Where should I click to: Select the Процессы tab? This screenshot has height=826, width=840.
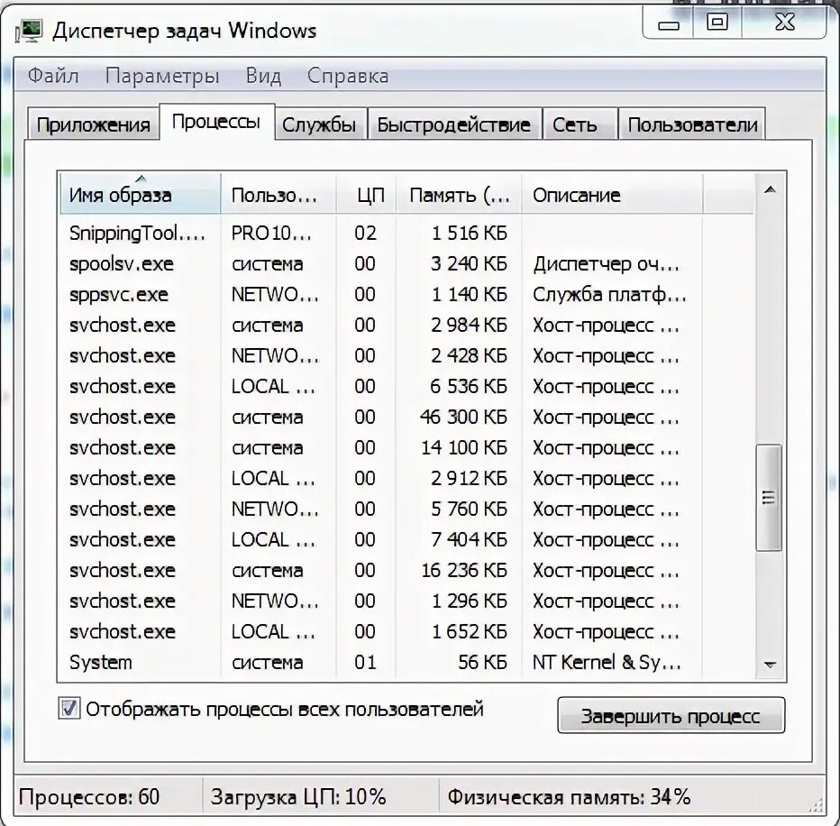(x=216, y=123)
